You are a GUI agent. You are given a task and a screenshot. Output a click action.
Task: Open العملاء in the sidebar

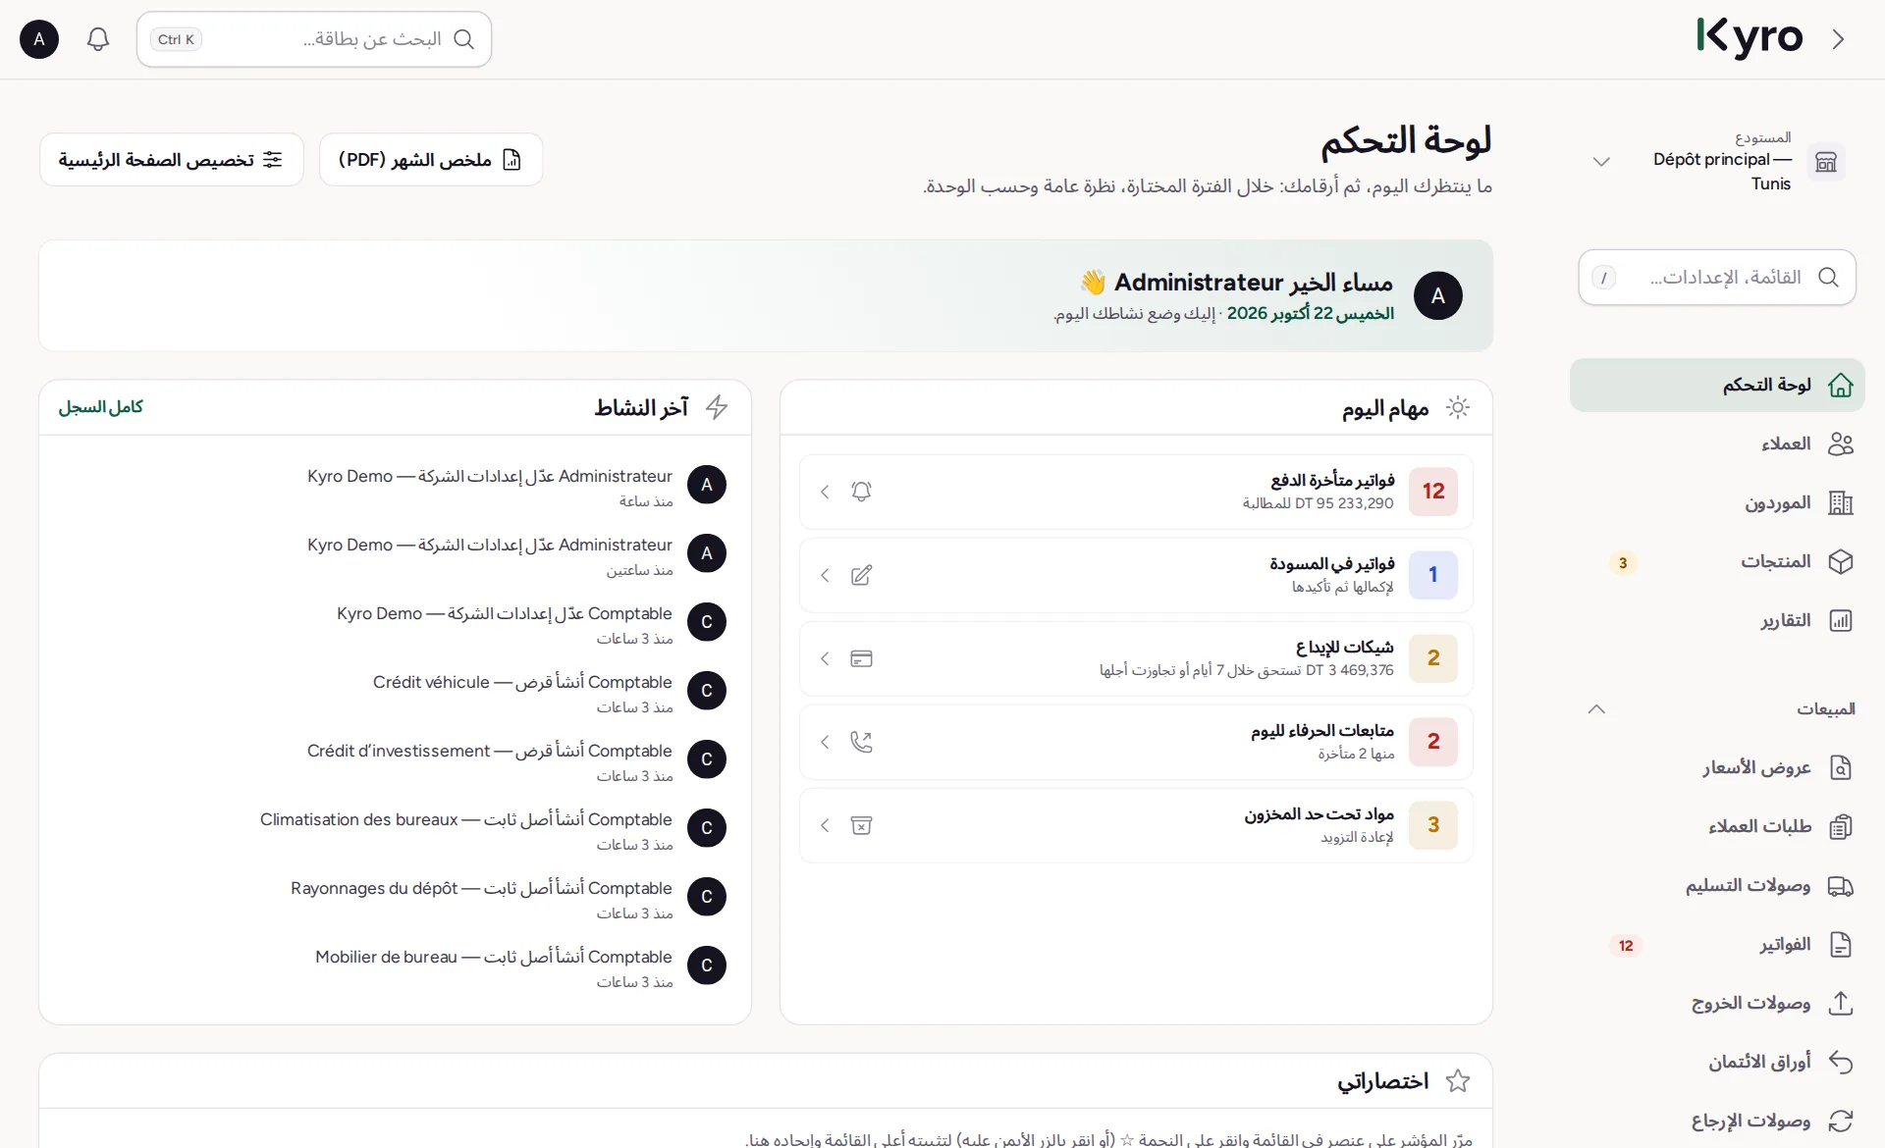tap(1717, 444)
